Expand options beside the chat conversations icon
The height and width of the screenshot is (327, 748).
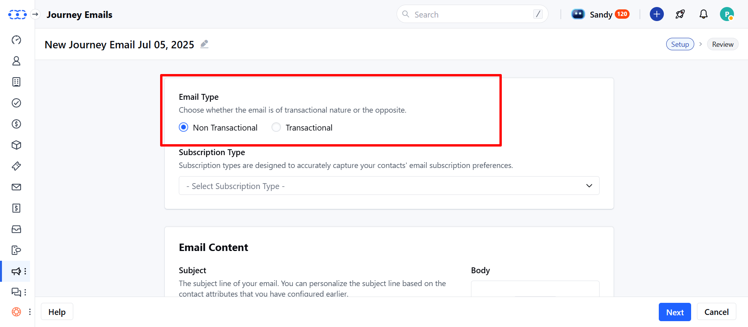click(x=25, y=292)
